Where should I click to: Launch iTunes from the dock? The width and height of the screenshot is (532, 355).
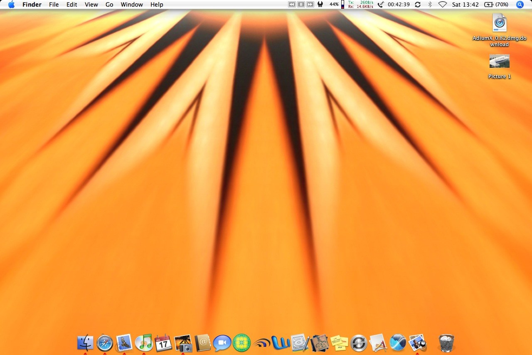coord(144,343)
